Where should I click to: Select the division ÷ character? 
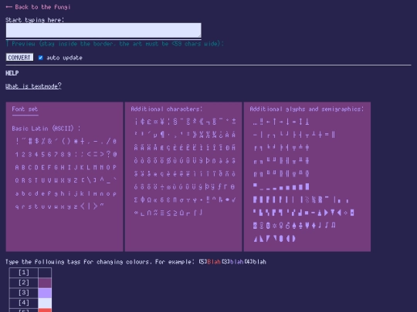coord(162,186)
